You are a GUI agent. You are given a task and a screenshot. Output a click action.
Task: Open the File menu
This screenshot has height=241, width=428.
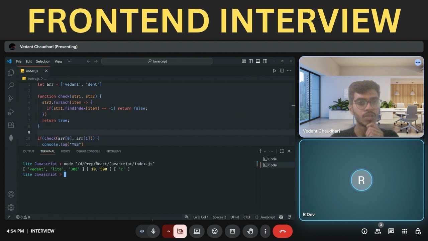(19, 61)
